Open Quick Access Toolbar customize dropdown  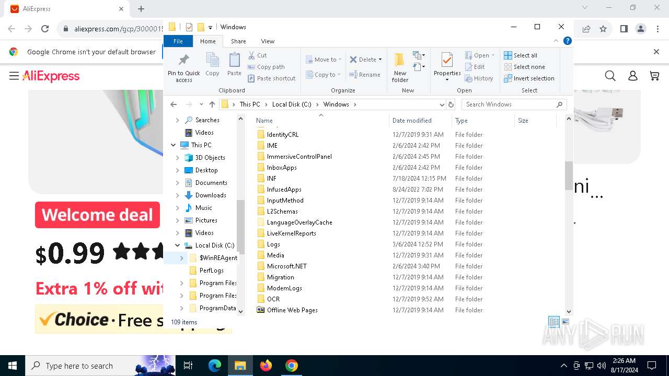210,27
